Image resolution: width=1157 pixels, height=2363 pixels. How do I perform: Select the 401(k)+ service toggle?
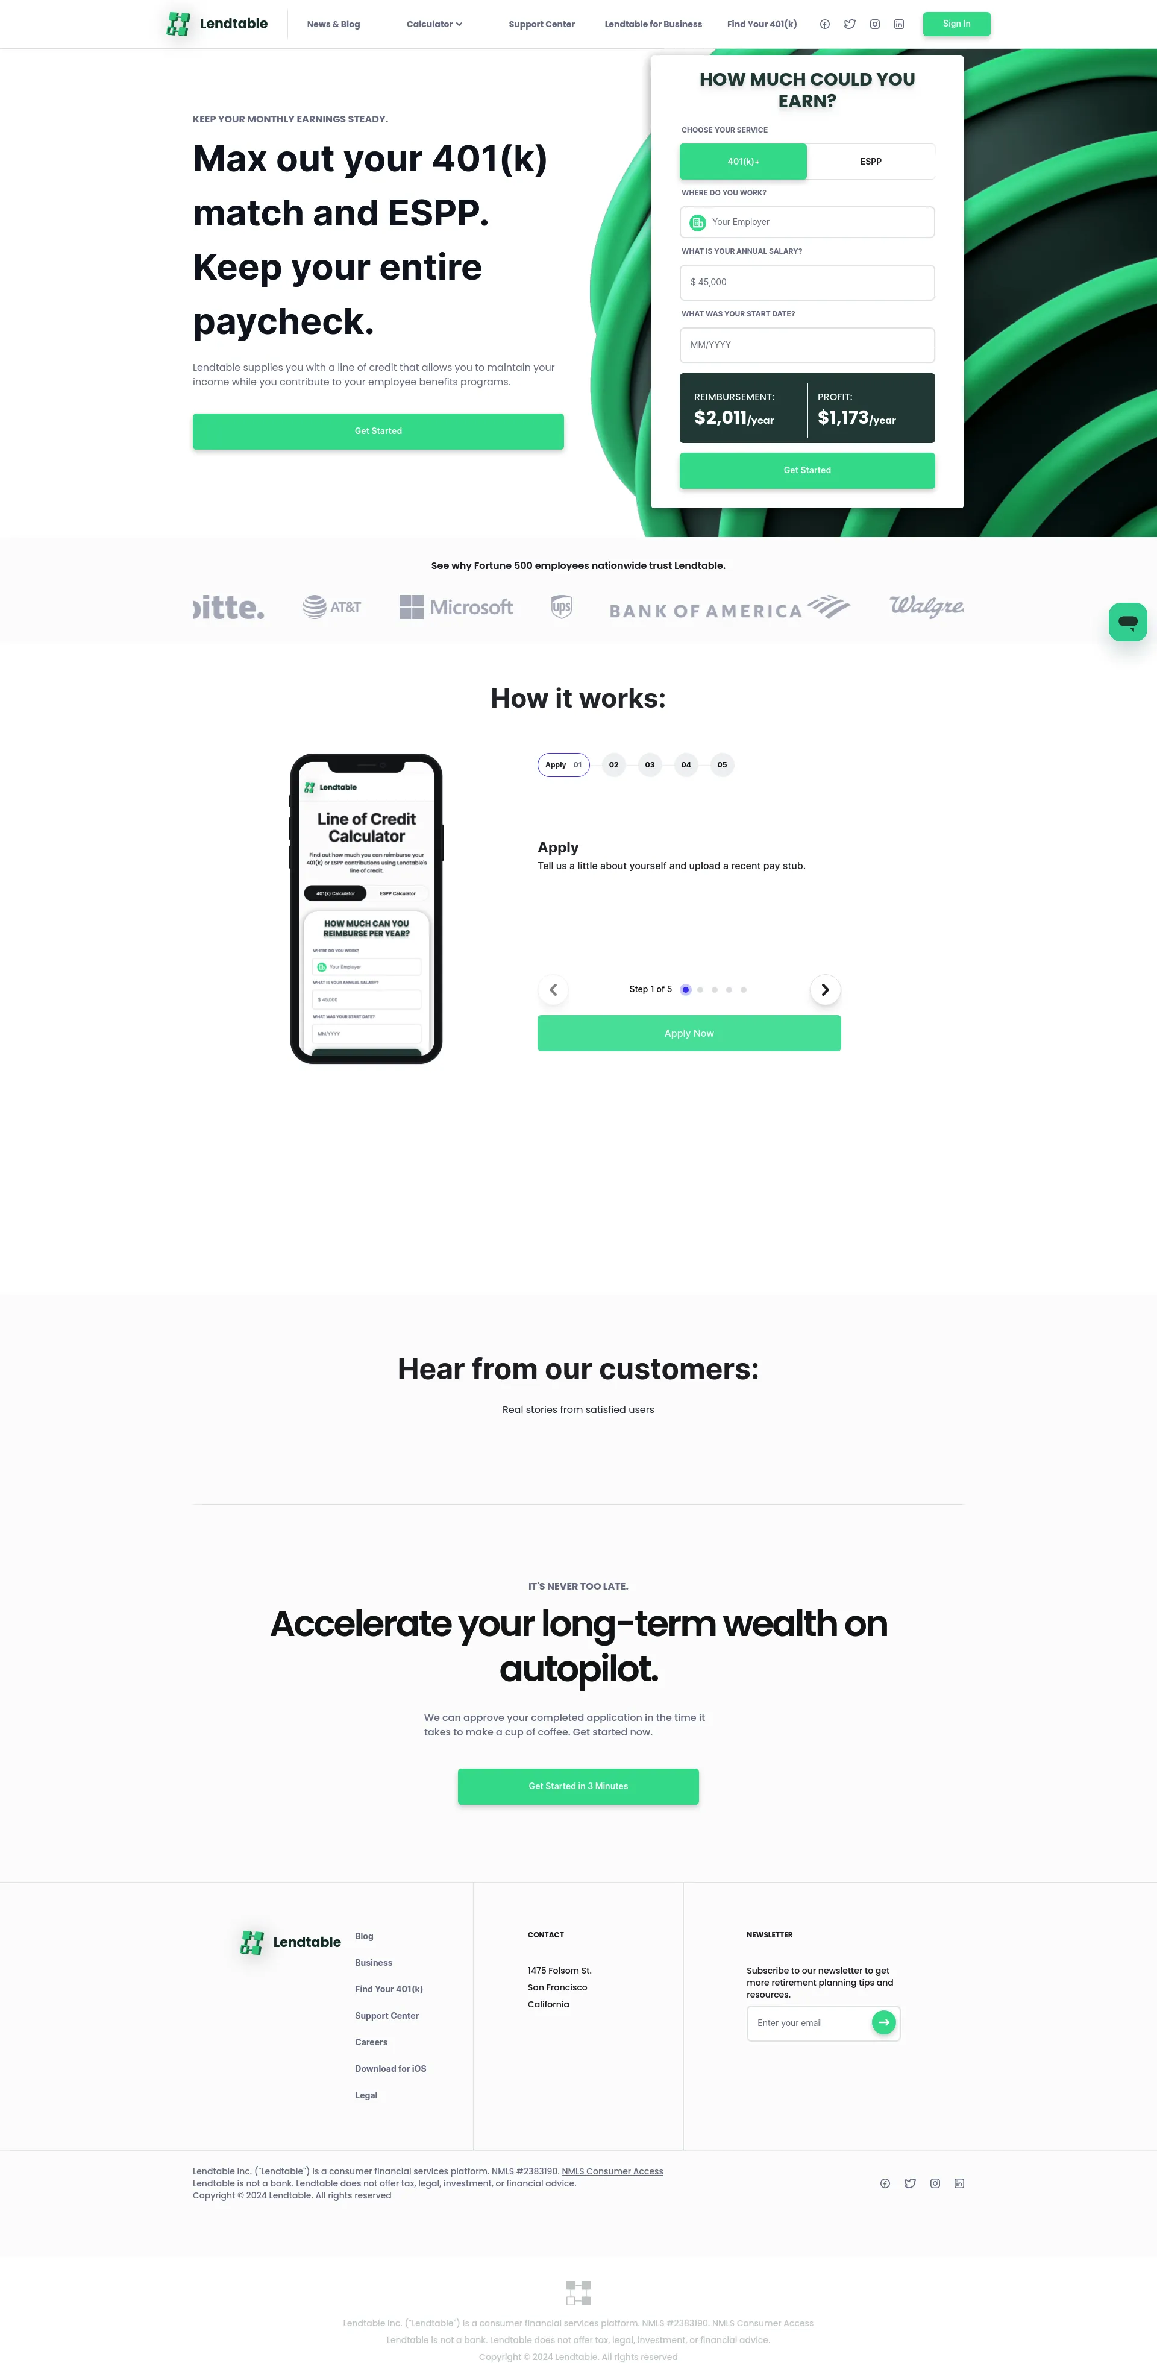[742, 162]
